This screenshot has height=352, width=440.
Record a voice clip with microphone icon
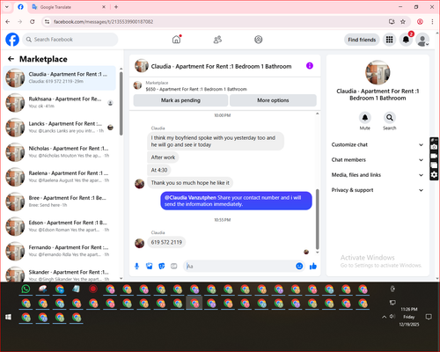tap(136, 266)
